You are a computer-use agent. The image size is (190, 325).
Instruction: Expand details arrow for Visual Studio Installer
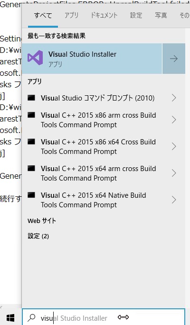pos(174,59)
